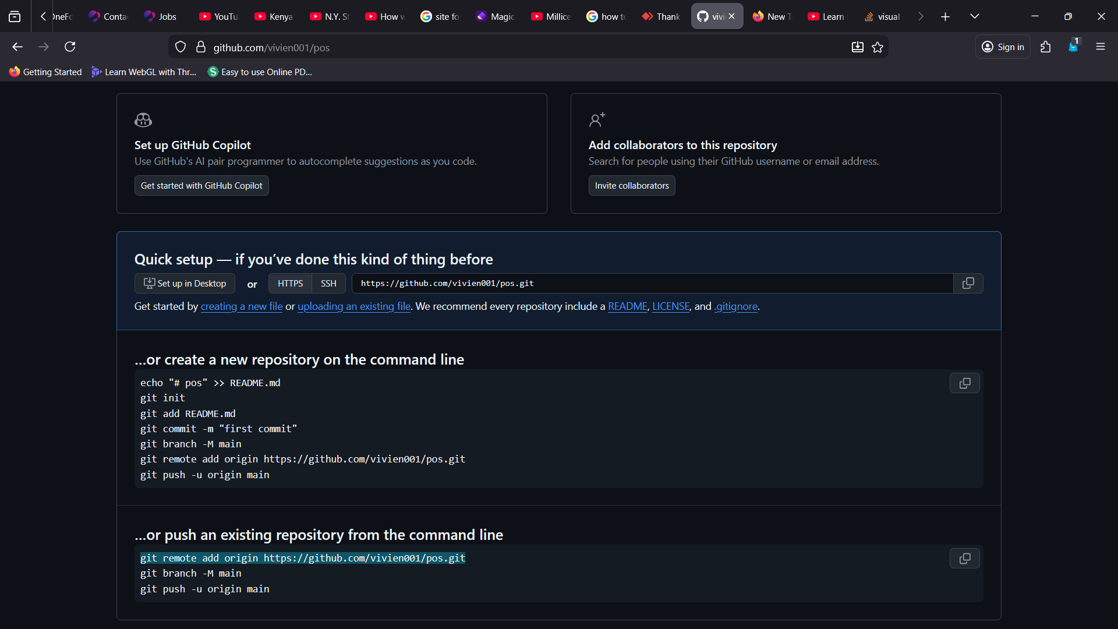Bookmark this page with the star icon
This screenshot has width=1118, height=629.
(878, 47)
